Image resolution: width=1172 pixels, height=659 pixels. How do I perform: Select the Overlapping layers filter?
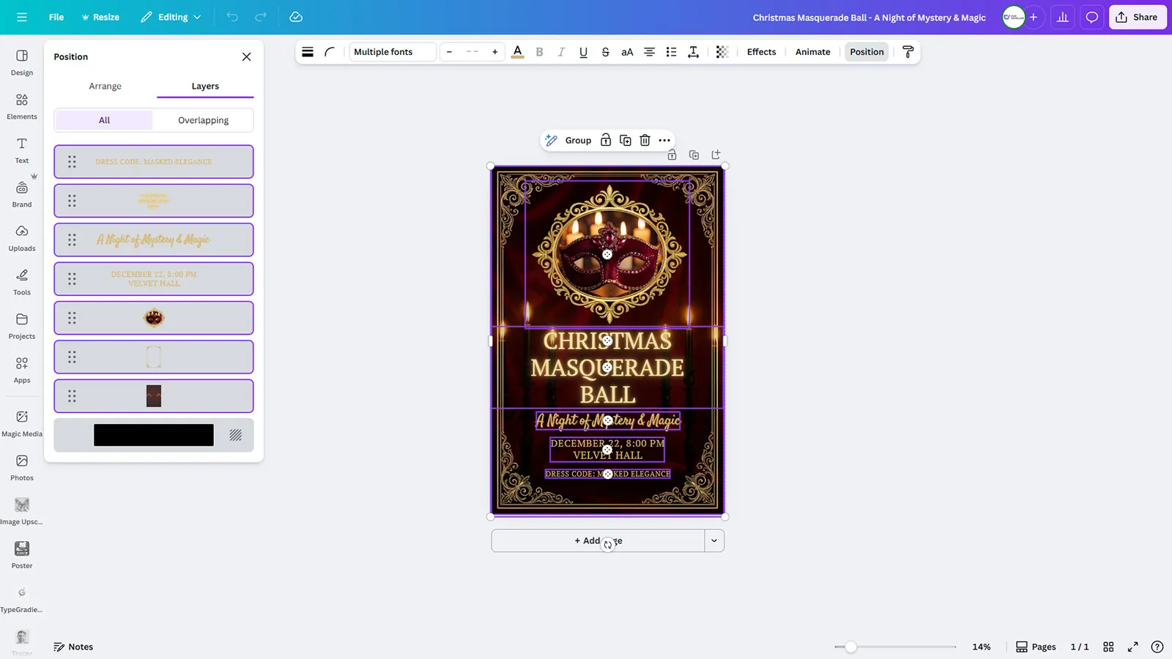coord(203,120)
